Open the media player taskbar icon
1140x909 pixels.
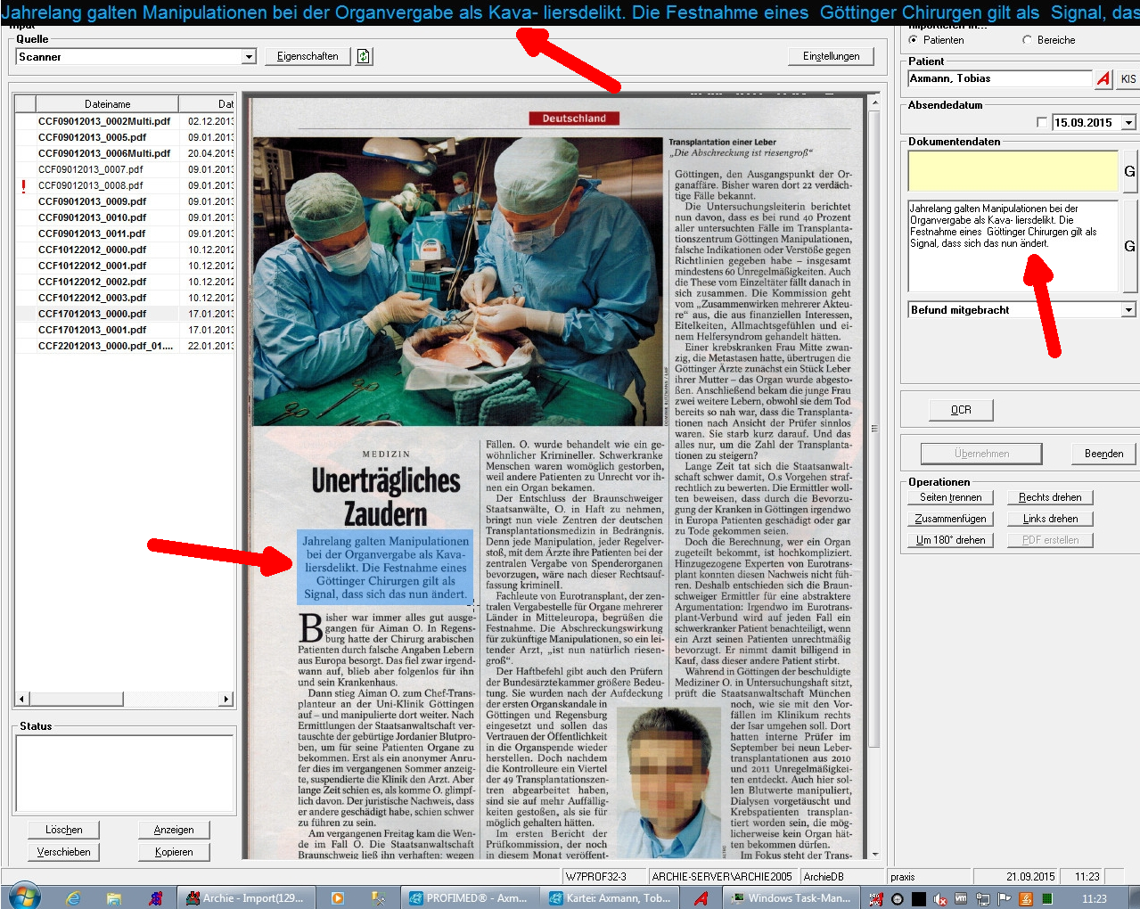337,898
